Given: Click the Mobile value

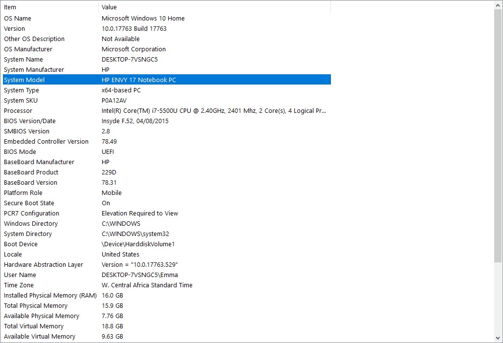Looking at the screenshot, I should pos(111,193).
